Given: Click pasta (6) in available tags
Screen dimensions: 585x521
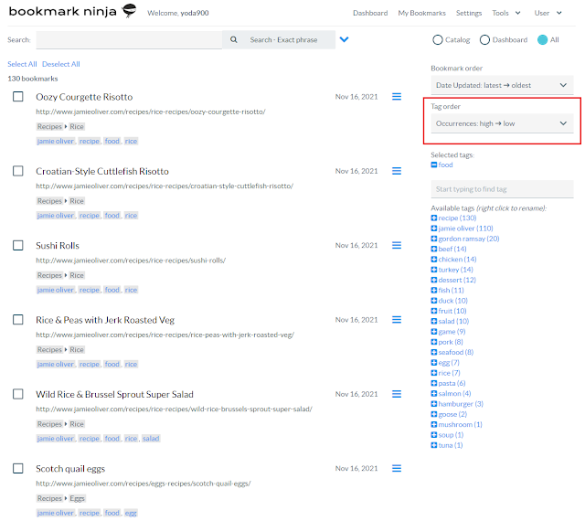Looking at the screenshot, I should (x=452, y=383).
